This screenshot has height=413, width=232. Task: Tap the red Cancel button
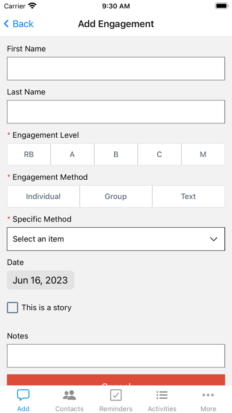pos(116,380)
